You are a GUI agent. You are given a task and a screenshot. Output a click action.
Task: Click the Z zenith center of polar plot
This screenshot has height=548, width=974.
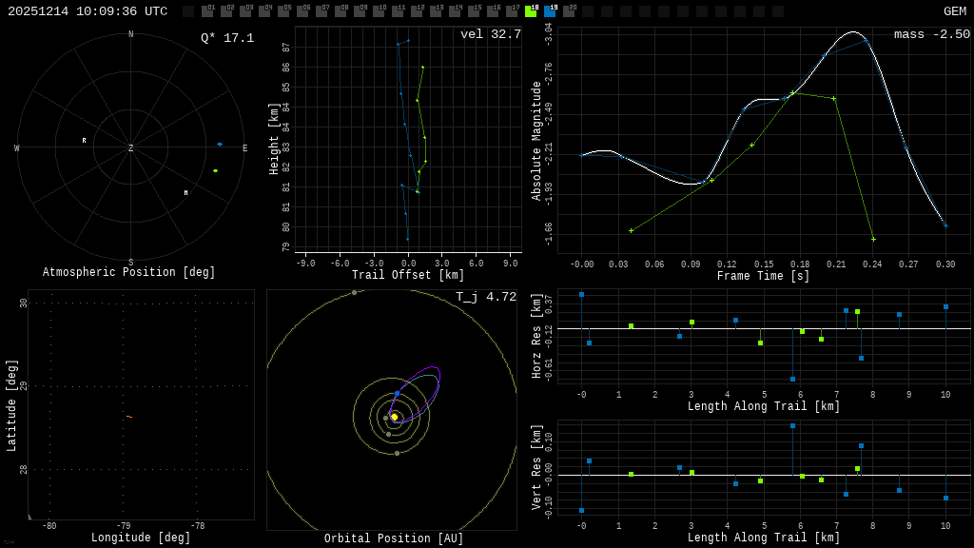131,148
